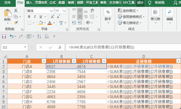Screen dimensions: 181x109
Task: Increase indent
Action: 80,23
